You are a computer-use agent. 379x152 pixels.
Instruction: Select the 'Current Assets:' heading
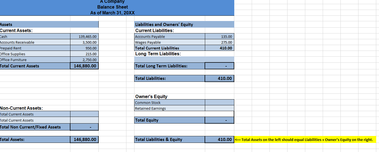pyautogui.click(x=16, y=30)
